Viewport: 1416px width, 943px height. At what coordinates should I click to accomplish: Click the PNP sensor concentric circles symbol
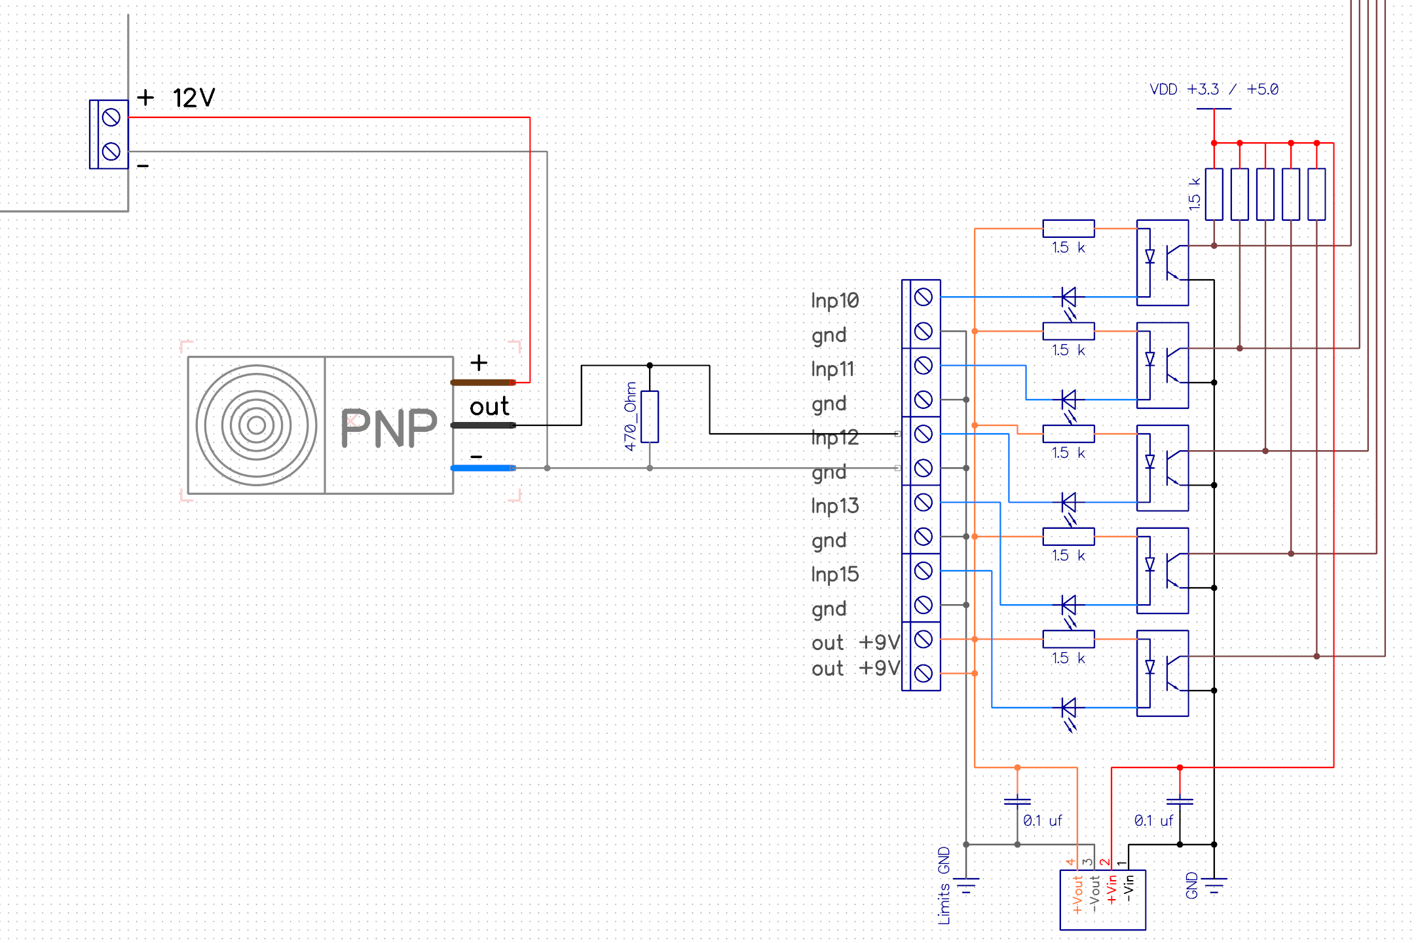256,425
